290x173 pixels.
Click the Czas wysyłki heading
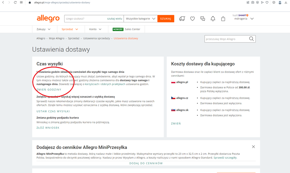(x=50, y=64)
